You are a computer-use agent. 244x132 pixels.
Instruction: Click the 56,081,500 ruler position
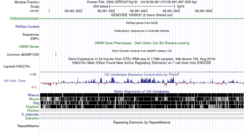pyautogui.click(x=171, y=11)
